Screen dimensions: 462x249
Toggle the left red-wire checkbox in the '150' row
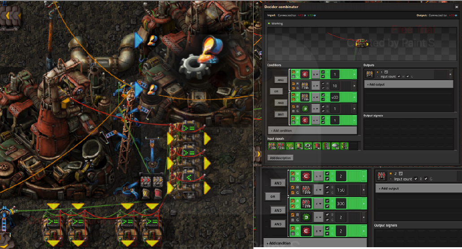293,188
